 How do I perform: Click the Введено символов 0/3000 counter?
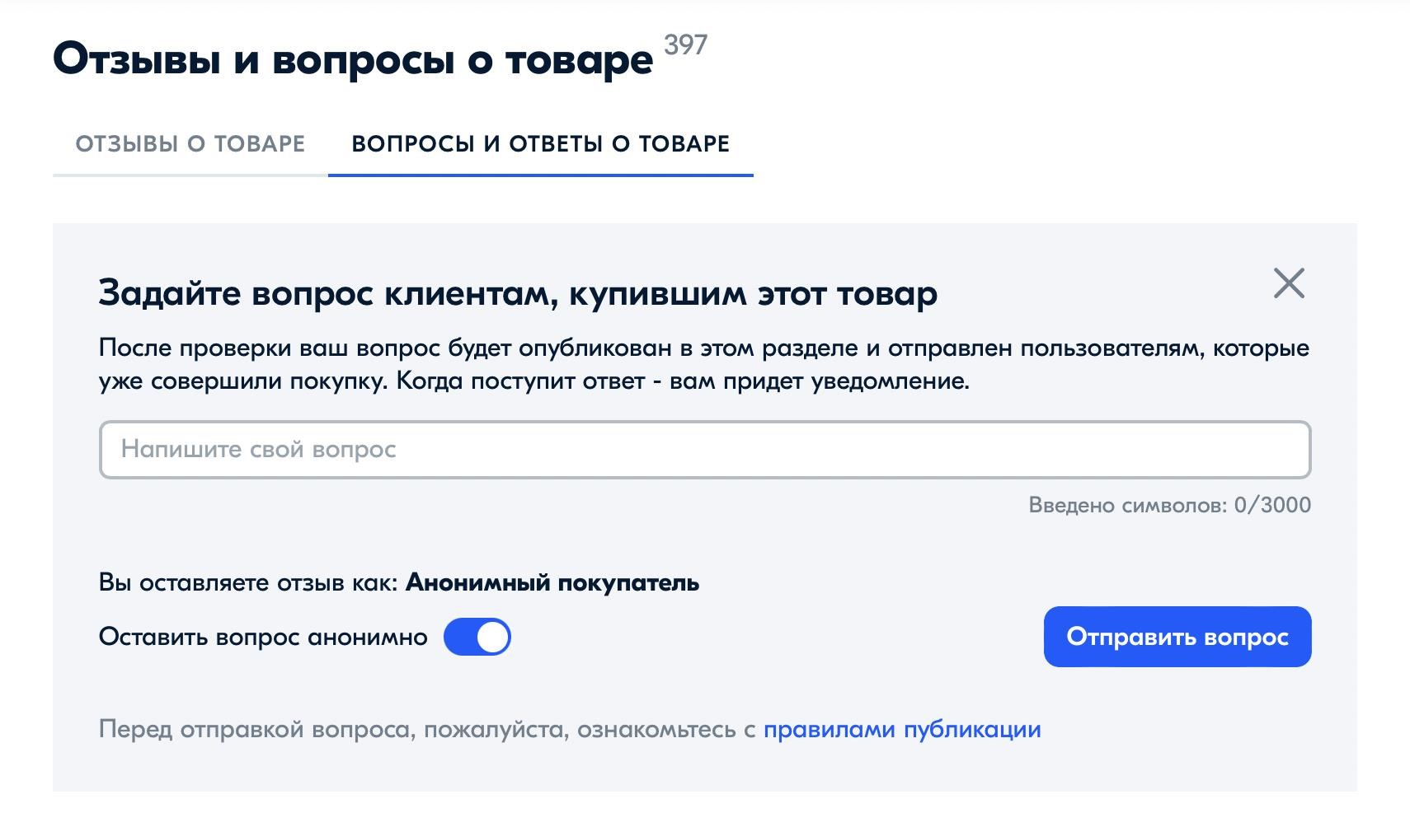tap(1169, 505)
